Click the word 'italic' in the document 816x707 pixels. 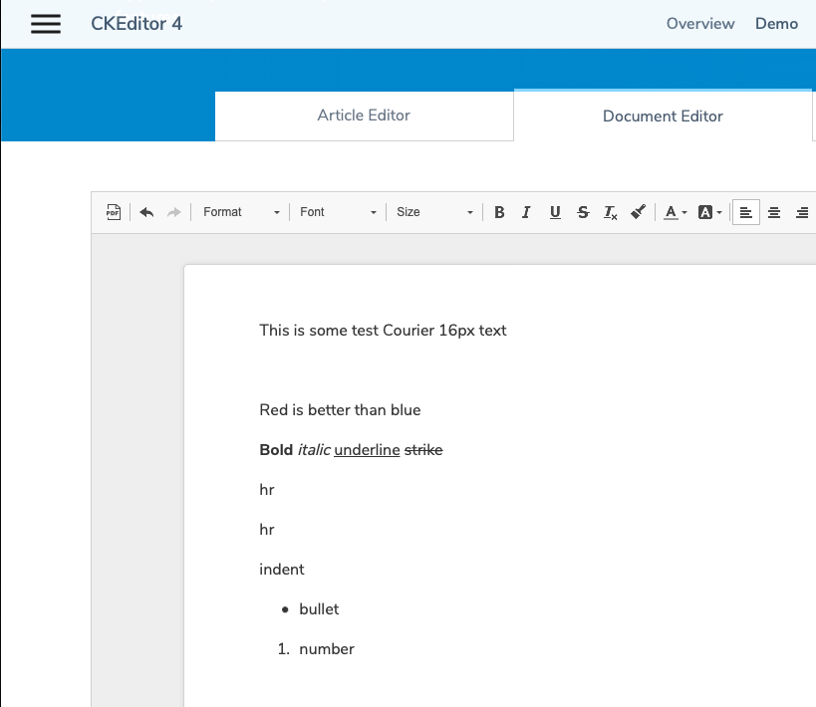pyautogui.click(x=314, y=449)
